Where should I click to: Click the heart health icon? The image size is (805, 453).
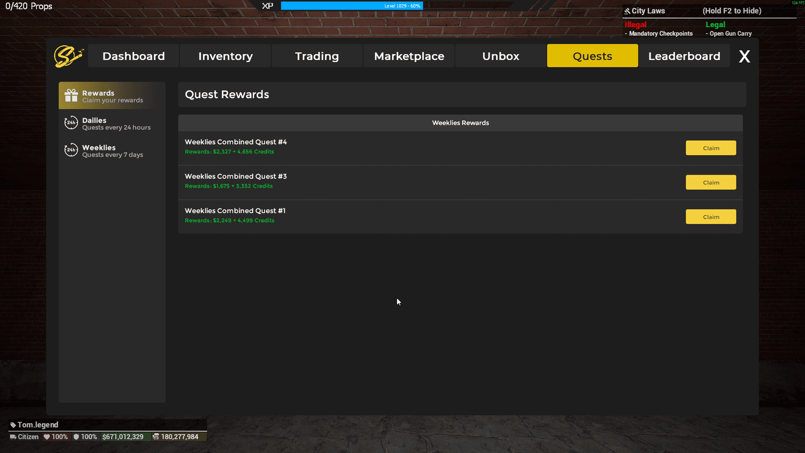point(47,437)
